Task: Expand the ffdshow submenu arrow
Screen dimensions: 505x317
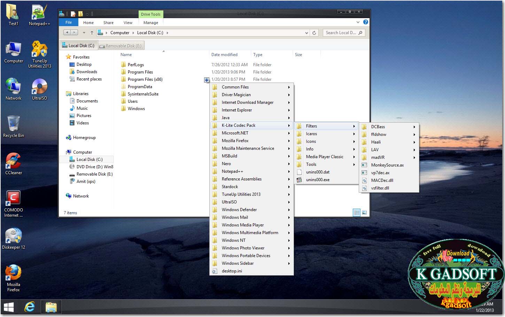Action: [x=414, y=134]
